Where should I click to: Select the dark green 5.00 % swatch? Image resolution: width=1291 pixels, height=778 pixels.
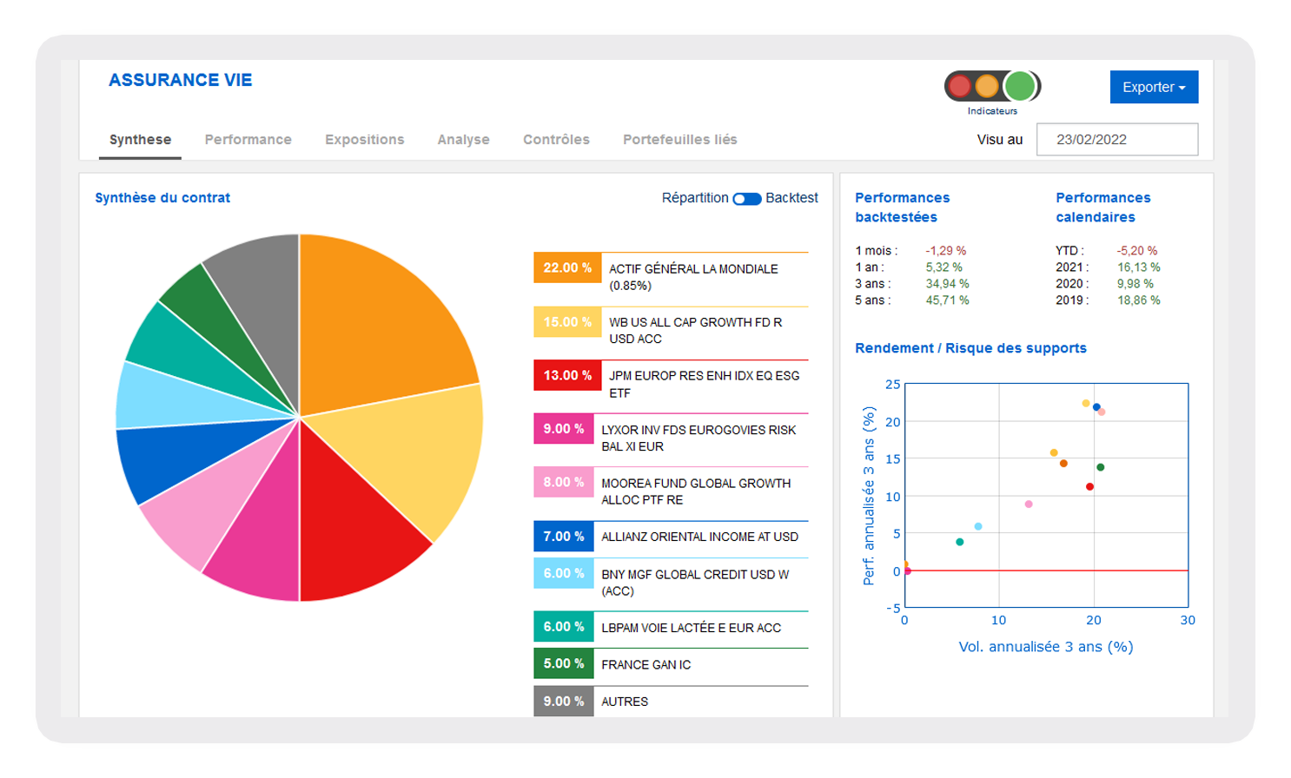(564, 663)
